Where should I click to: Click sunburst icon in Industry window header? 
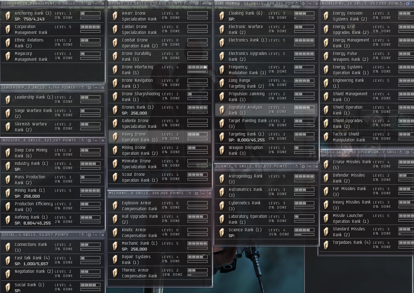point(82,140)
